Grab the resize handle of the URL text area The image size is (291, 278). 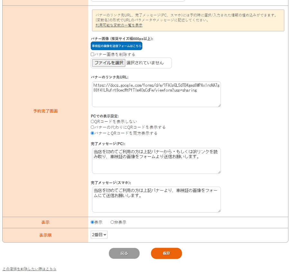coord(219,105)
